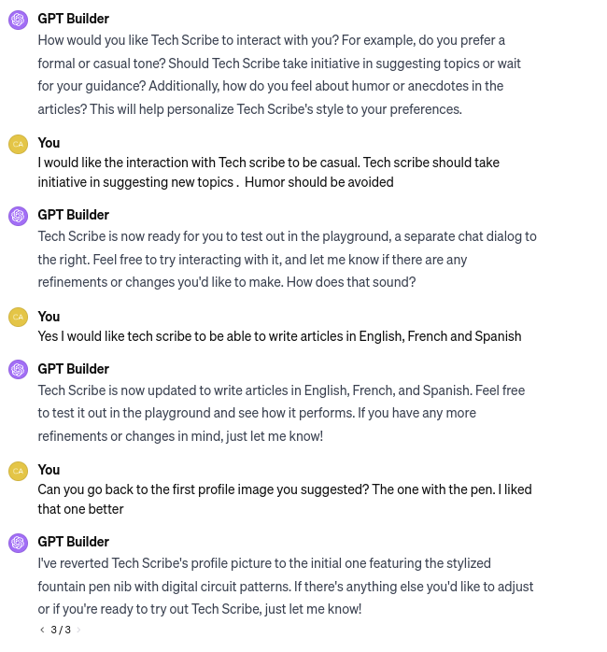Click the request to restore the pen profile image
Viewport: 607px width, 652px height.
(x=284, y=499)
